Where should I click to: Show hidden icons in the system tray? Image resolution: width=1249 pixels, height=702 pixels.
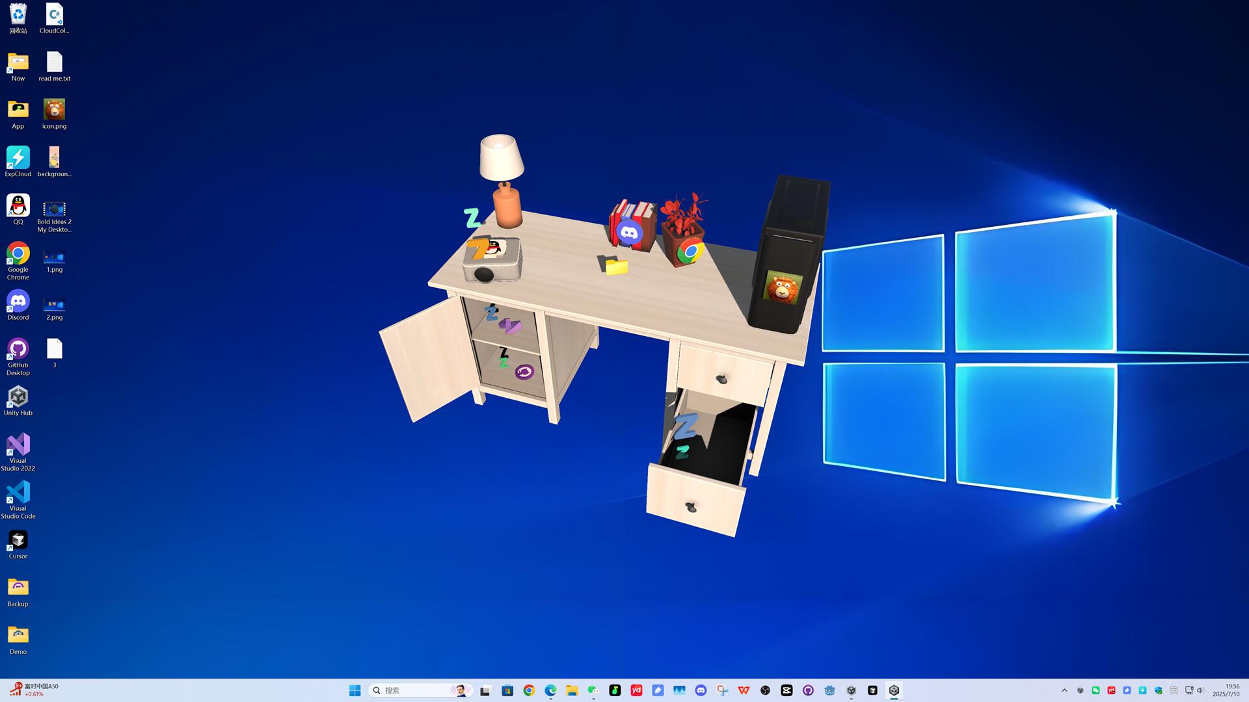tap(1064, 690)
